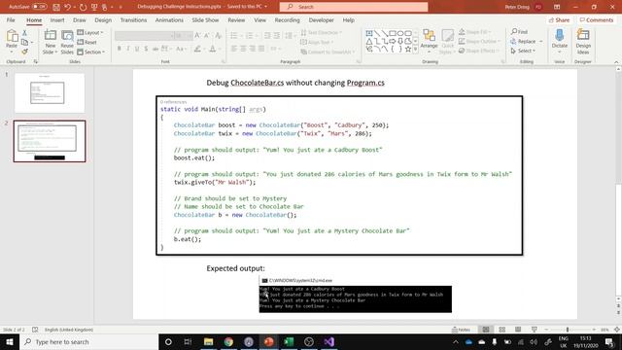Select the Format Painter brush

point(24,52)
